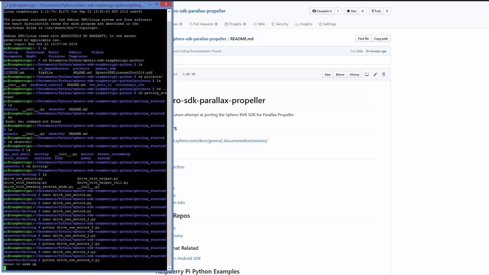489x275 pixels.
Task: Open commit 71c380a
Action: point(356,51)
